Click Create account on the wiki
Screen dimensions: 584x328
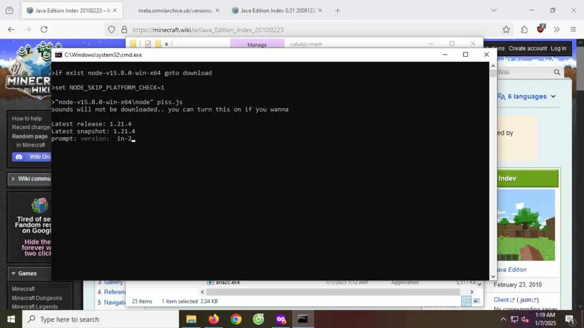coord(528,48)
